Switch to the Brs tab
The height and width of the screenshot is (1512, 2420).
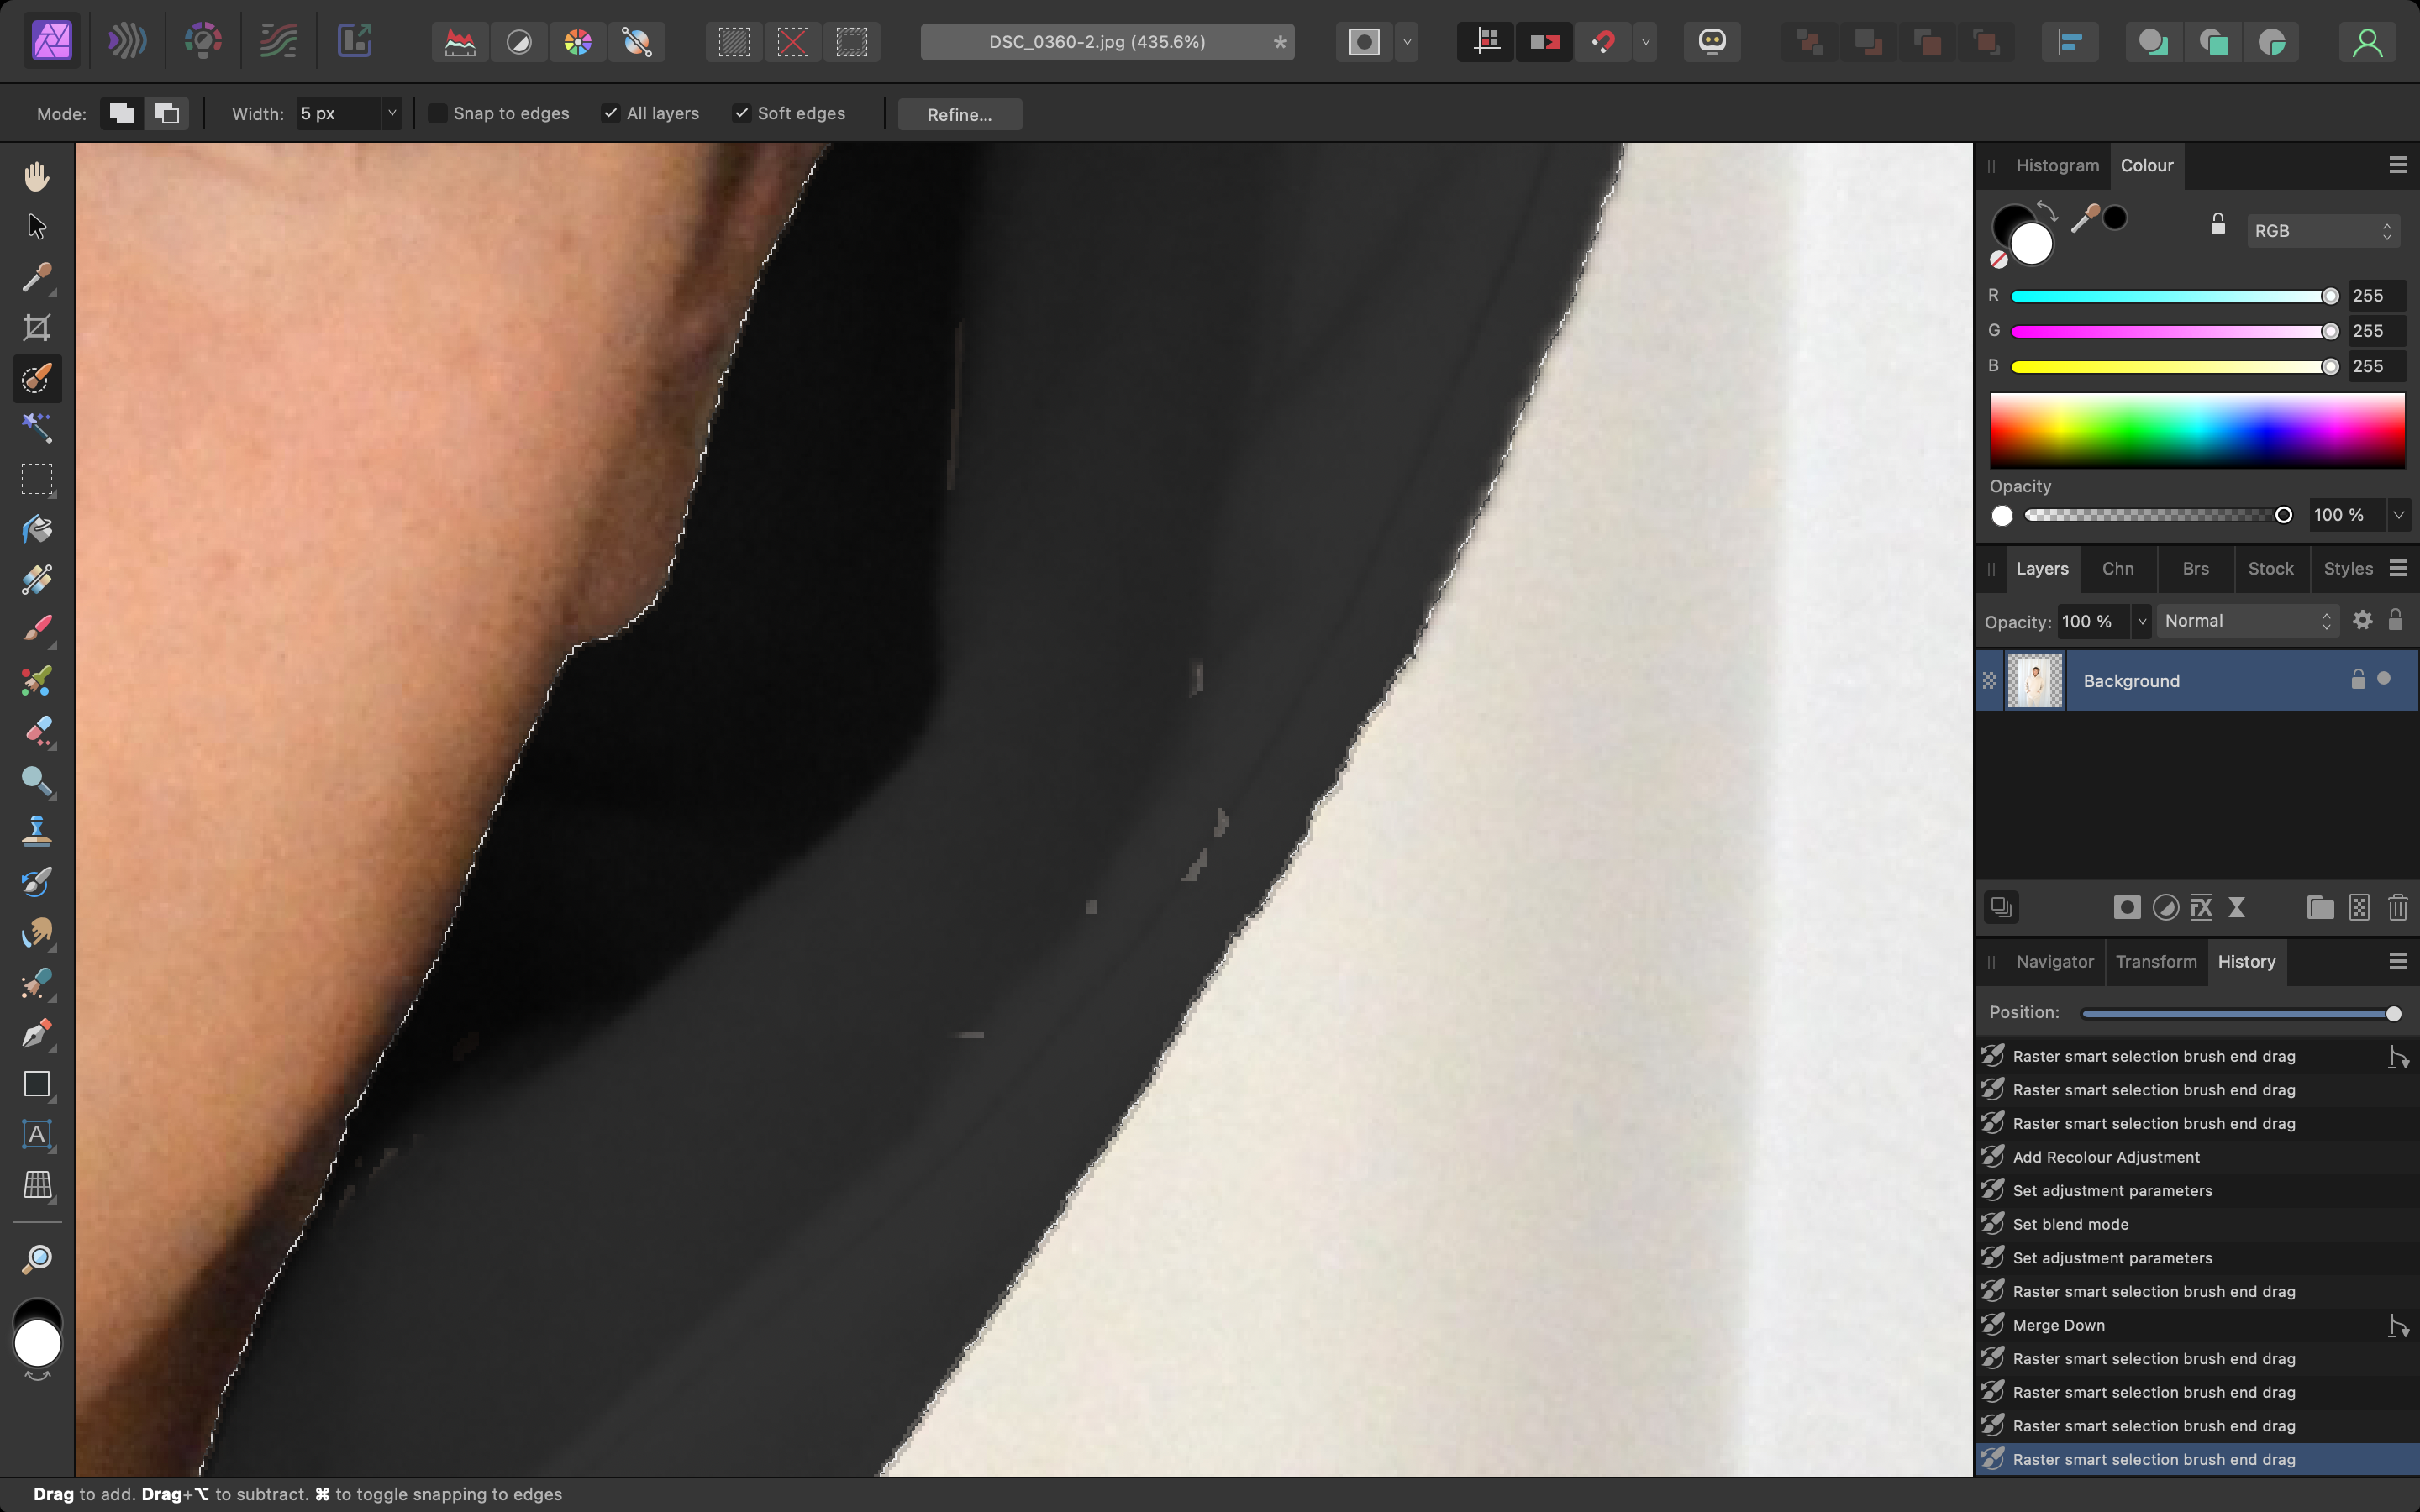[2195, 568]
